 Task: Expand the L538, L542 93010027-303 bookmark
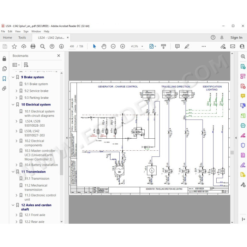16,131
